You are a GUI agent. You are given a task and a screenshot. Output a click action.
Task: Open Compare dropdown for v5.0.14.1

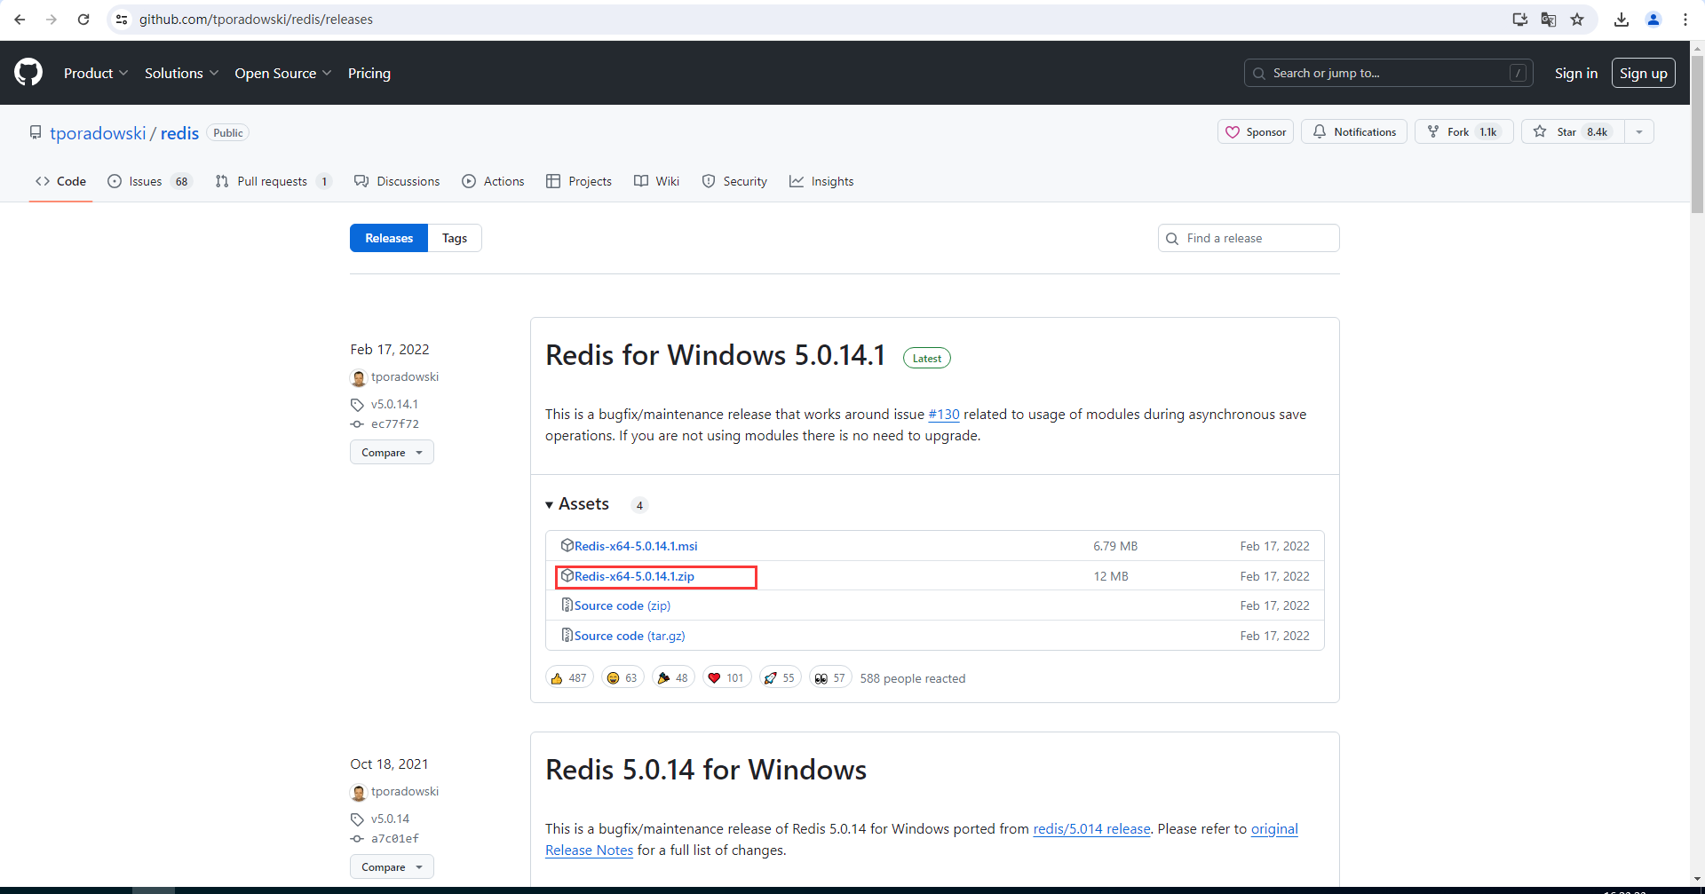coord(392,453)
